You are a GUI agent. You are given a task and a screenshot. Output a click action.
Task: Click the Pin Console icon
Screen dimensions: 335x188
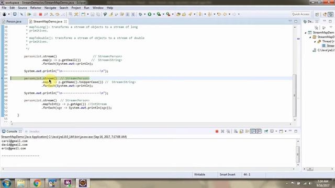click(266, 131)
